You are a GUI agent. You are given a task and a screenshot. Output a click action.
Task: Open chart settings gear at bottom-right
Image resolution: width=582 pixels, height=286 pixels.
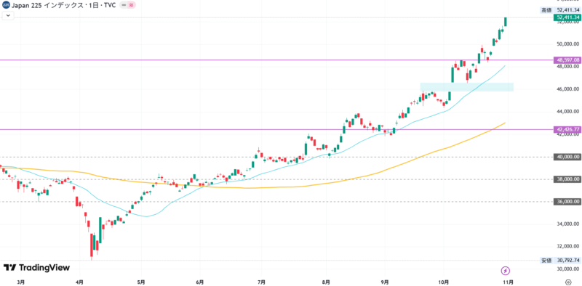569,282
